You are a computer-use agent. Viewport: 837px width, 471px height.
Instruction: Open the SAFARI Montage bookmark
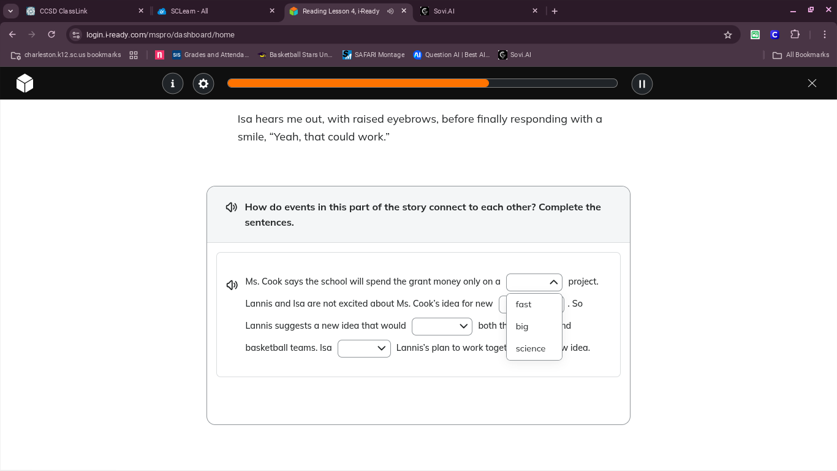374,55
